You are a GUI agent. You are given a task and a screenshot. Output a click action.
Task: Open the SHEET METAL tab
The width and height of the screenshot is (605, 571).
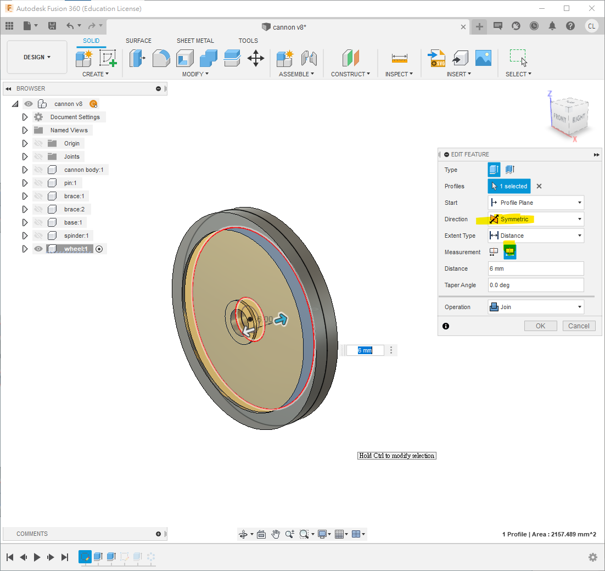coord(195,41)
